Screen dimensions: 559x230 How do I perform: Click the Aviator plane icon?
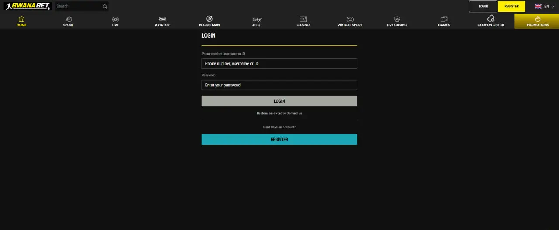pos(162,19)
